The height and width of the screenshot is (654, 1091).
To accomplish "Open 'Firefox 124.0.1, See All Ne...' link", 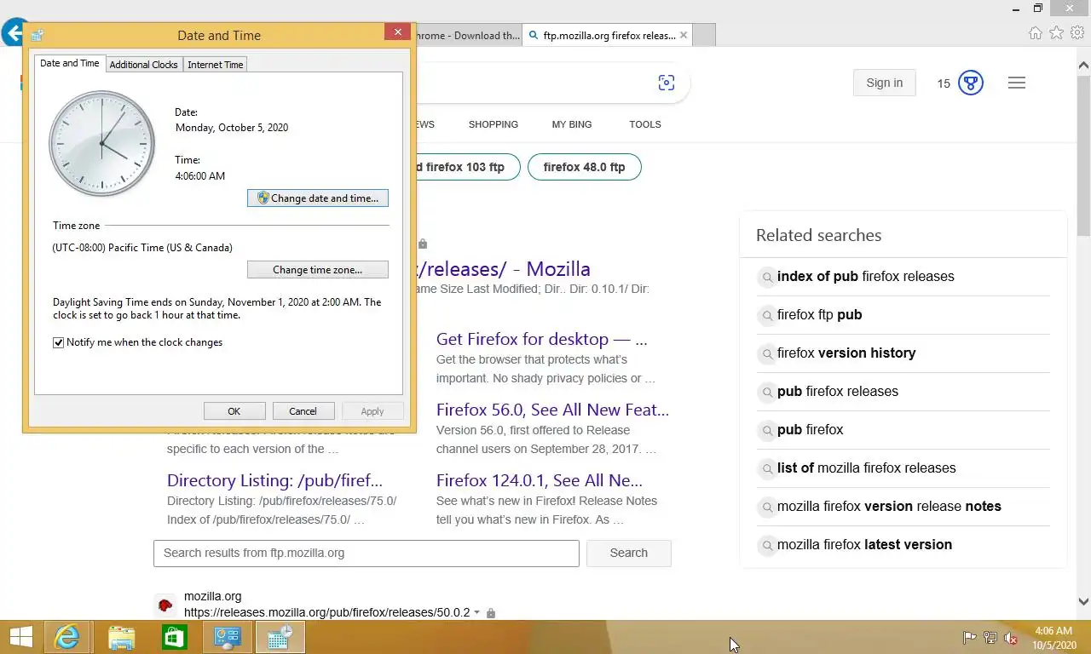I will coord(540,480).
